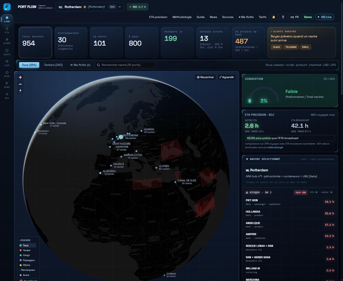Select the STS 50 risk filter
Screen dimensions: 343x281
(x=314, y=192)
